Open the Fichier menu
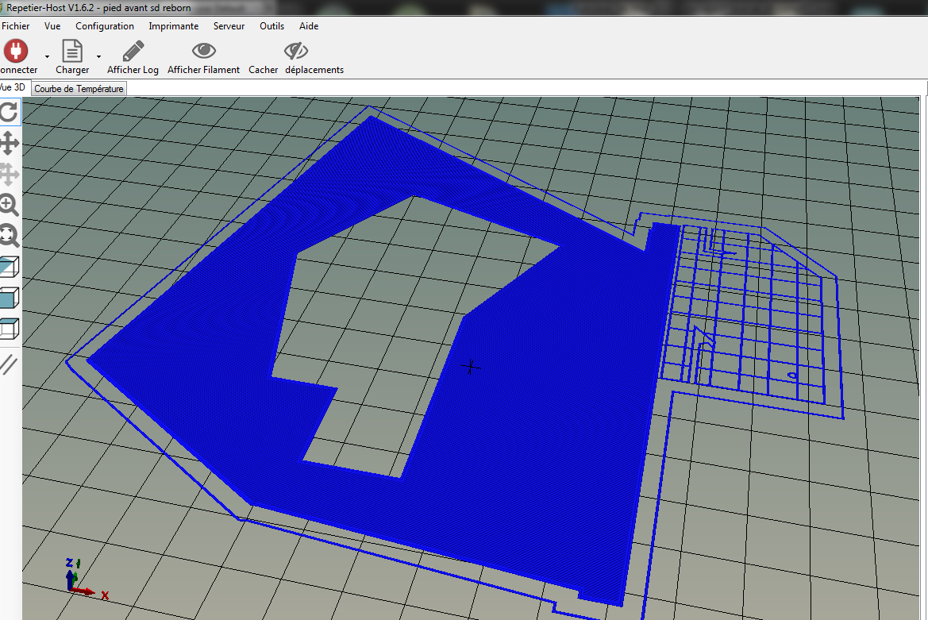This screenshot has width=928, height=620. 15,26
